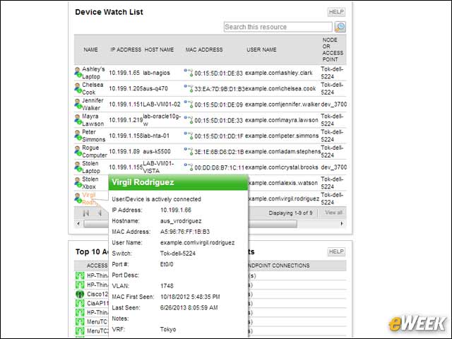Click the search magnifier icon button
452x339 pixels.
(340, 27)
